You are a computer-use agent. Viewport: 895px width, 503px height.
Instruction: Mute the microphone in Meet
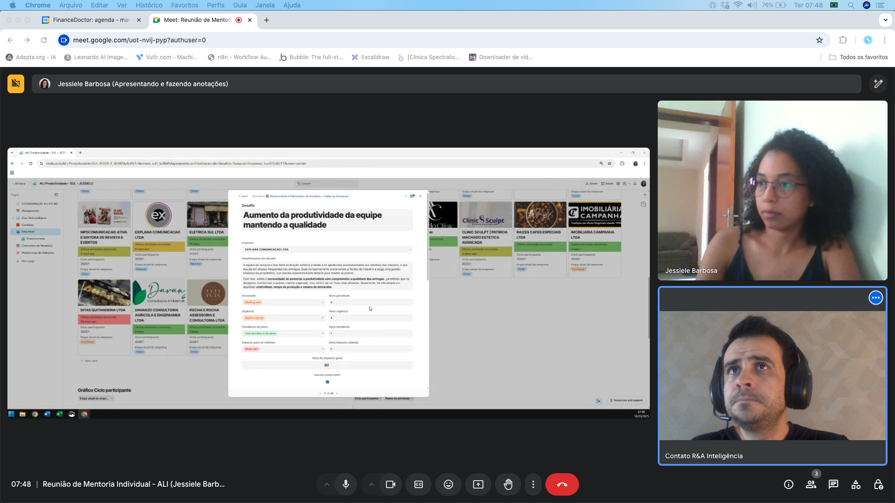tap(345, 484)
